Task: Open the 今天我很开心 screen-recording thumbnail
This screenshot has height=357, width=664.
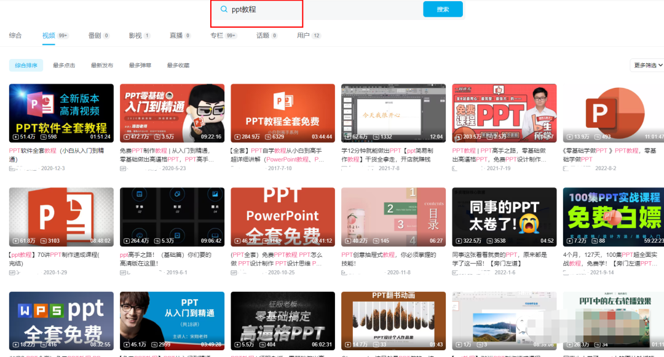Action: 393,113
